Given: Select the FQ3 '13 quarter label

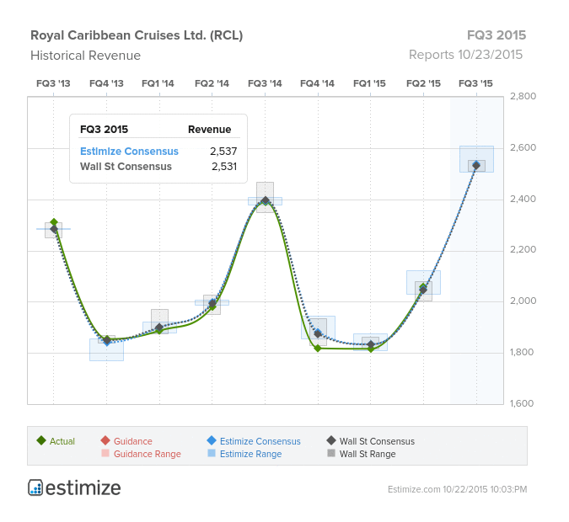Looking at the screenshot, I should tap(53, 83).
